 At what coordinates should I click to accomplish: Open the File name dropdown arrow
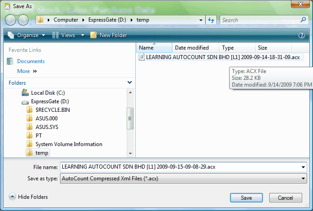303,167
